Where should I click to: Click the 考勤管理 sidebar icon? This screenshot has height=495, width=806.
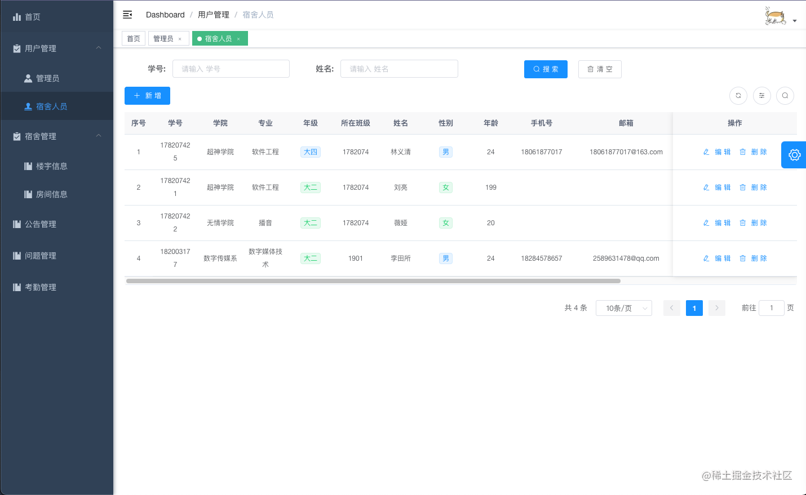click(x=17, y=287)
